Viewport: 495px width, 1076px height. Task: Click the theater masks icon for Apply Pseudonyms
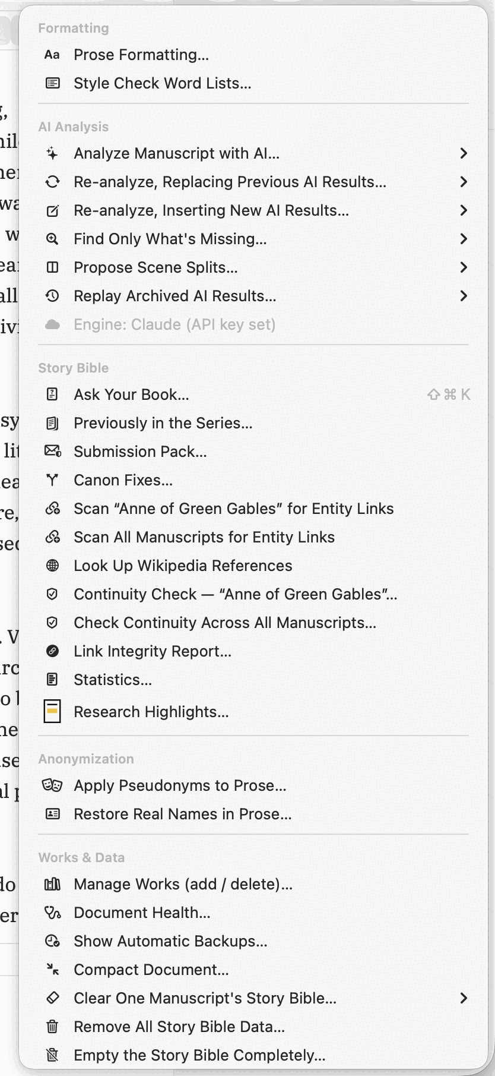(52, 785)
